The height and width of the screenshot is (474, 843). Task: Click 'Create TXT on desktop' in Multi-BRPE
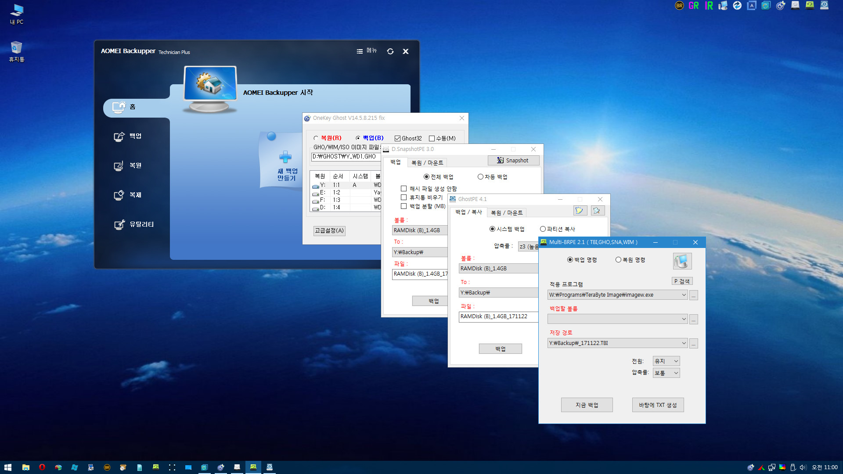point(658,405)
